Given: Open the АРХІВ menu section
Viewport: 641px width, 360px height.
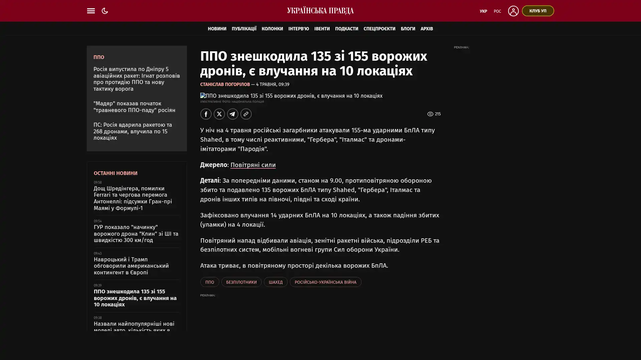Looking at the screenshot, I should click(x=427, y=29).
